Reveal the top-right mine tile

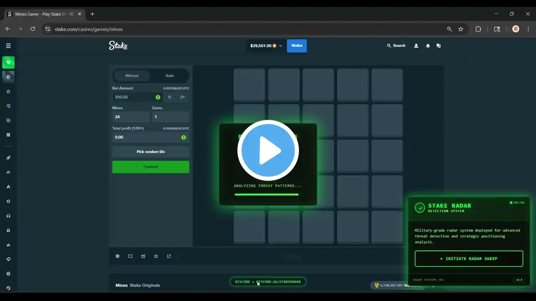(387, 85)
